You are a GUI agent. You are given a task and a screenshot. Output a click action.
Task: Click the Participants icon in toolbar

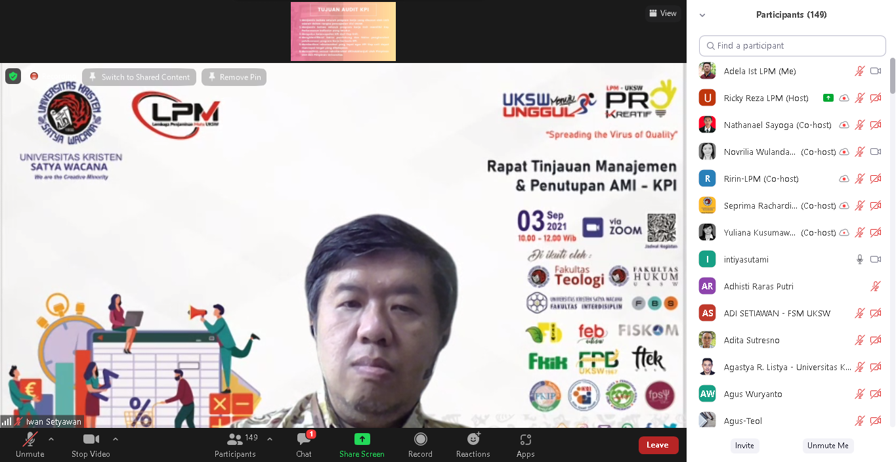pos(234,440)
